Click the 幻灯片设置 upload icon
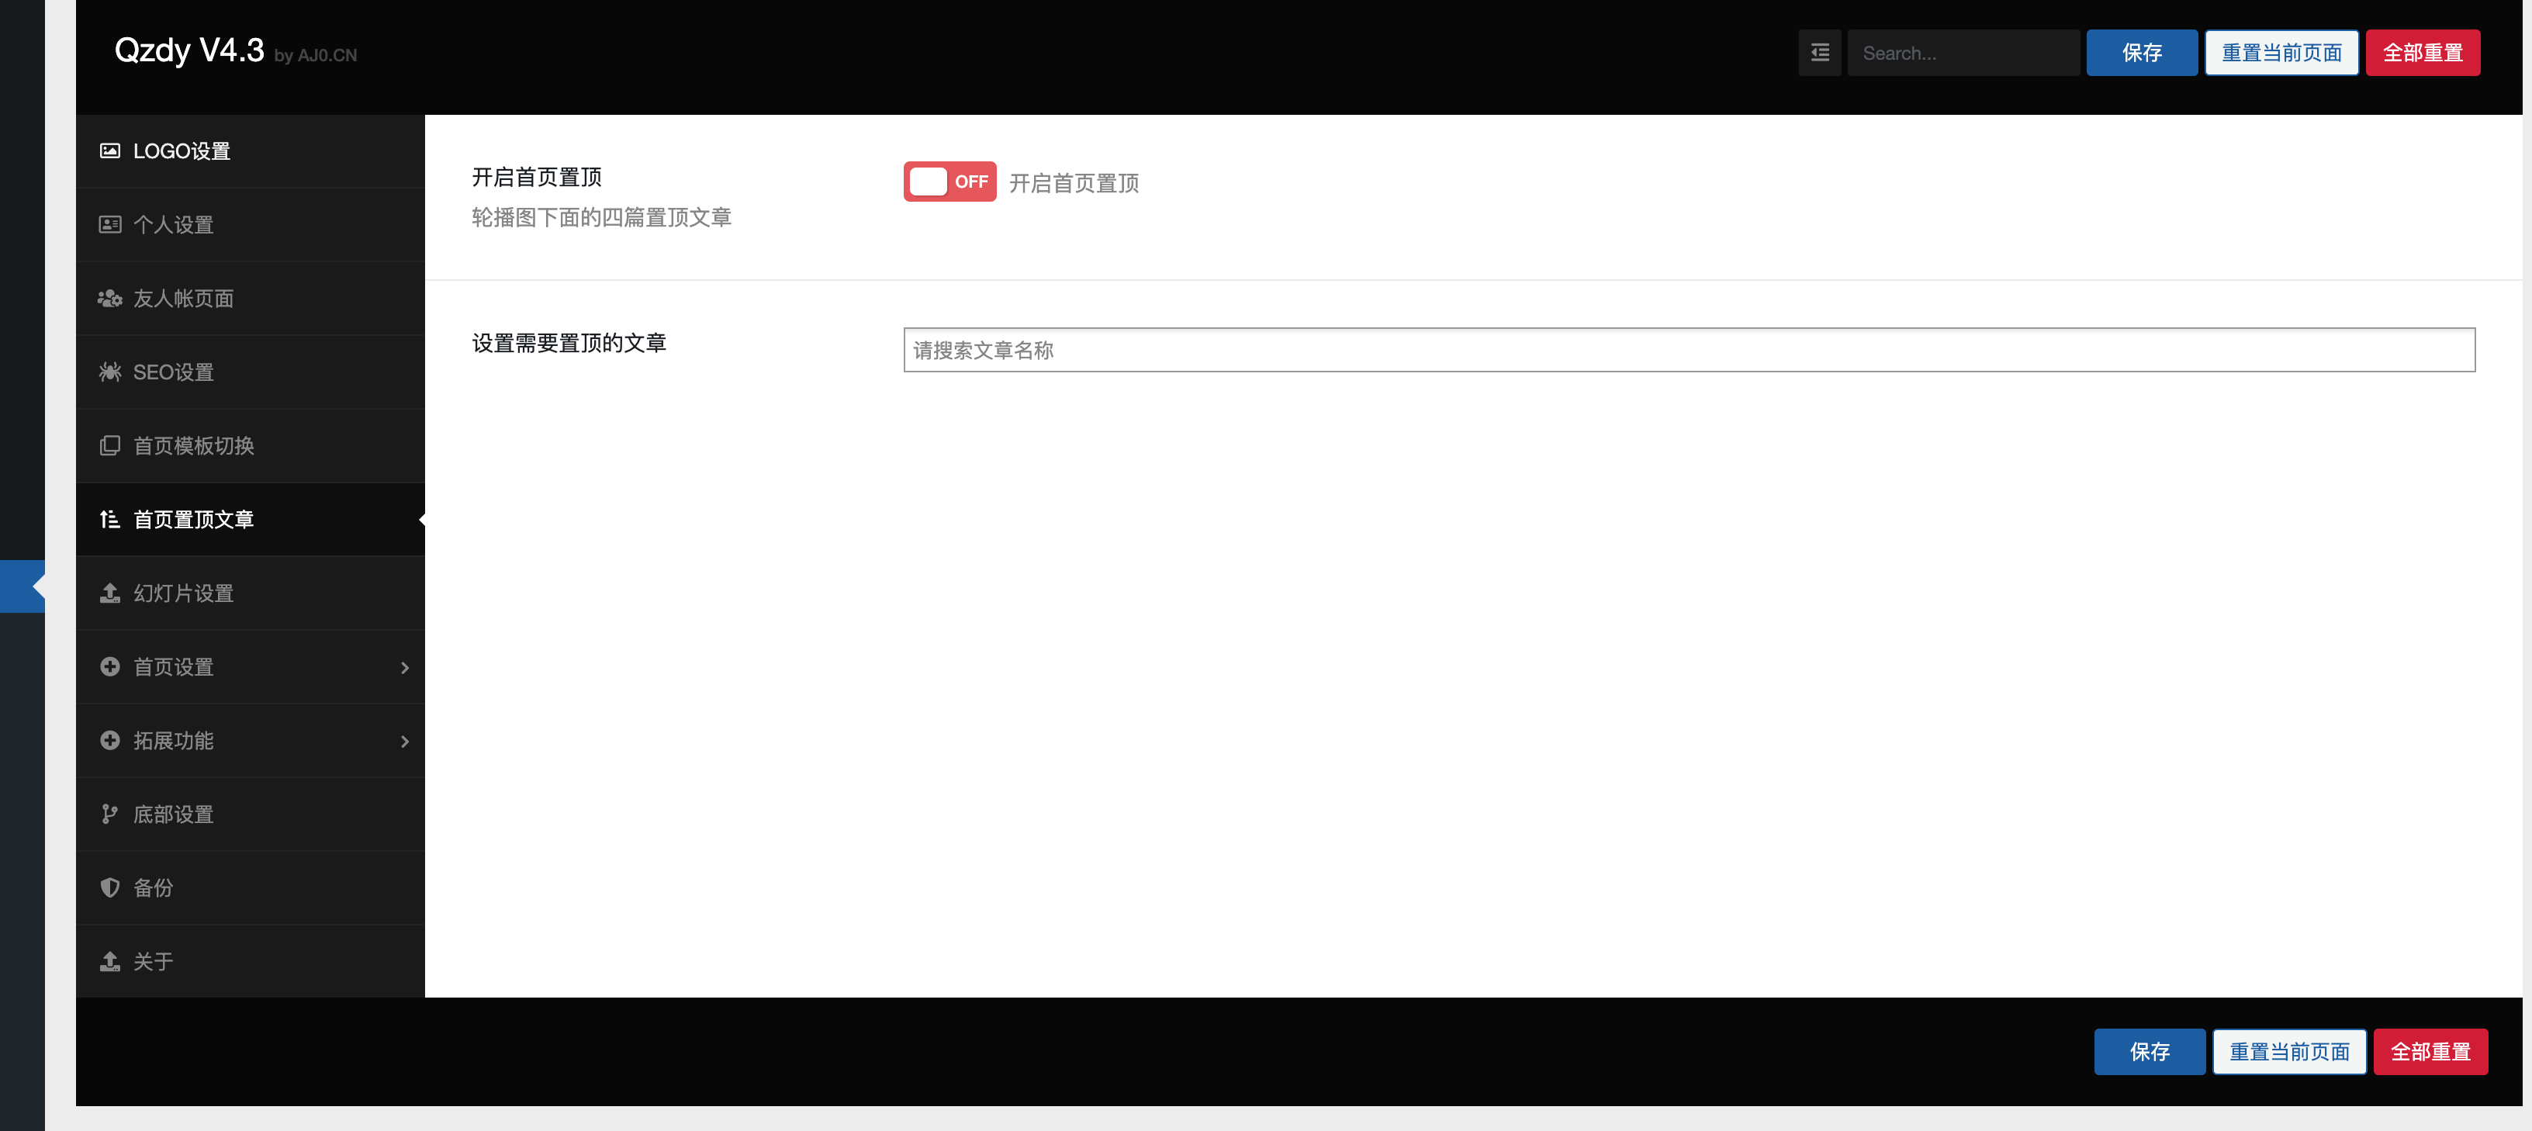This screenshot has height=1131, width=2532. 110,593
